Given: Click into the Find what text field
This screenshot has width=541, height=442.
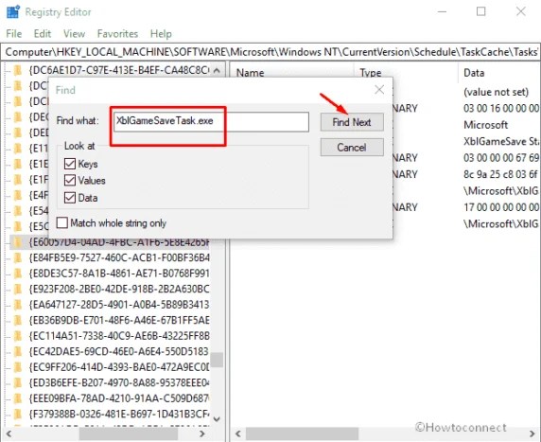Looking at the screenshot, I should point(211,121).
